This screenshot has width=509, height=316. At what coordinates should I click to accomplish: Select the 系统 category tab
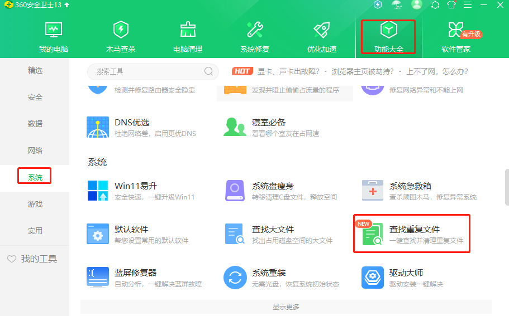35,177
